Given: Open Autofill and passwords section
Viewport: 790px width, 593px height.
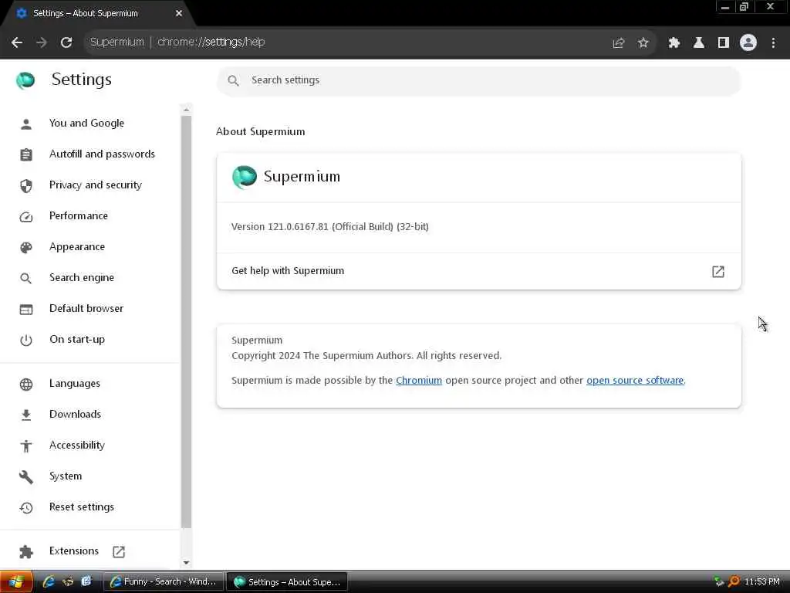Looking at the screenshot, I should point(103,154).
